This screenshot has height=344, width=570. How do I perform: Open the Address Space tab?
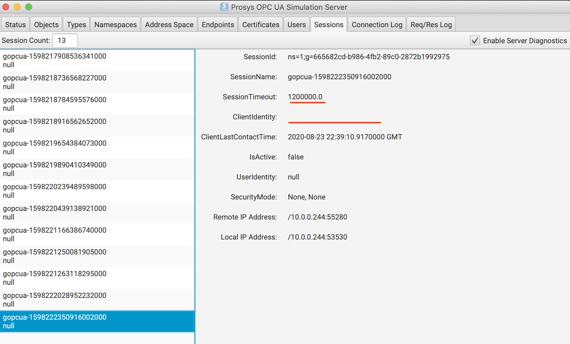(169, 25)
